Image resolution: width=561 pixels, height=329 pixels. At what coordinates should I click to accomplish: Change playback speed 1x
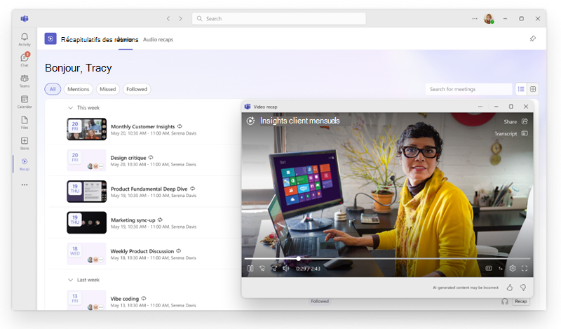click(x=501, y=269)
